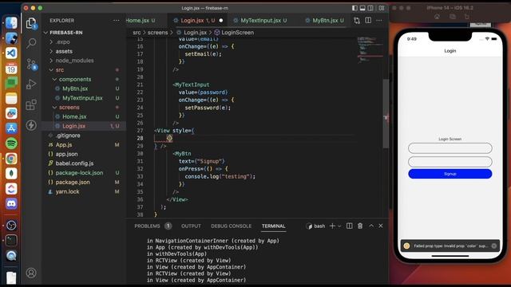Split the terminal panel
The width and height of the screenshot is (511, 287).
pos(349,226)
